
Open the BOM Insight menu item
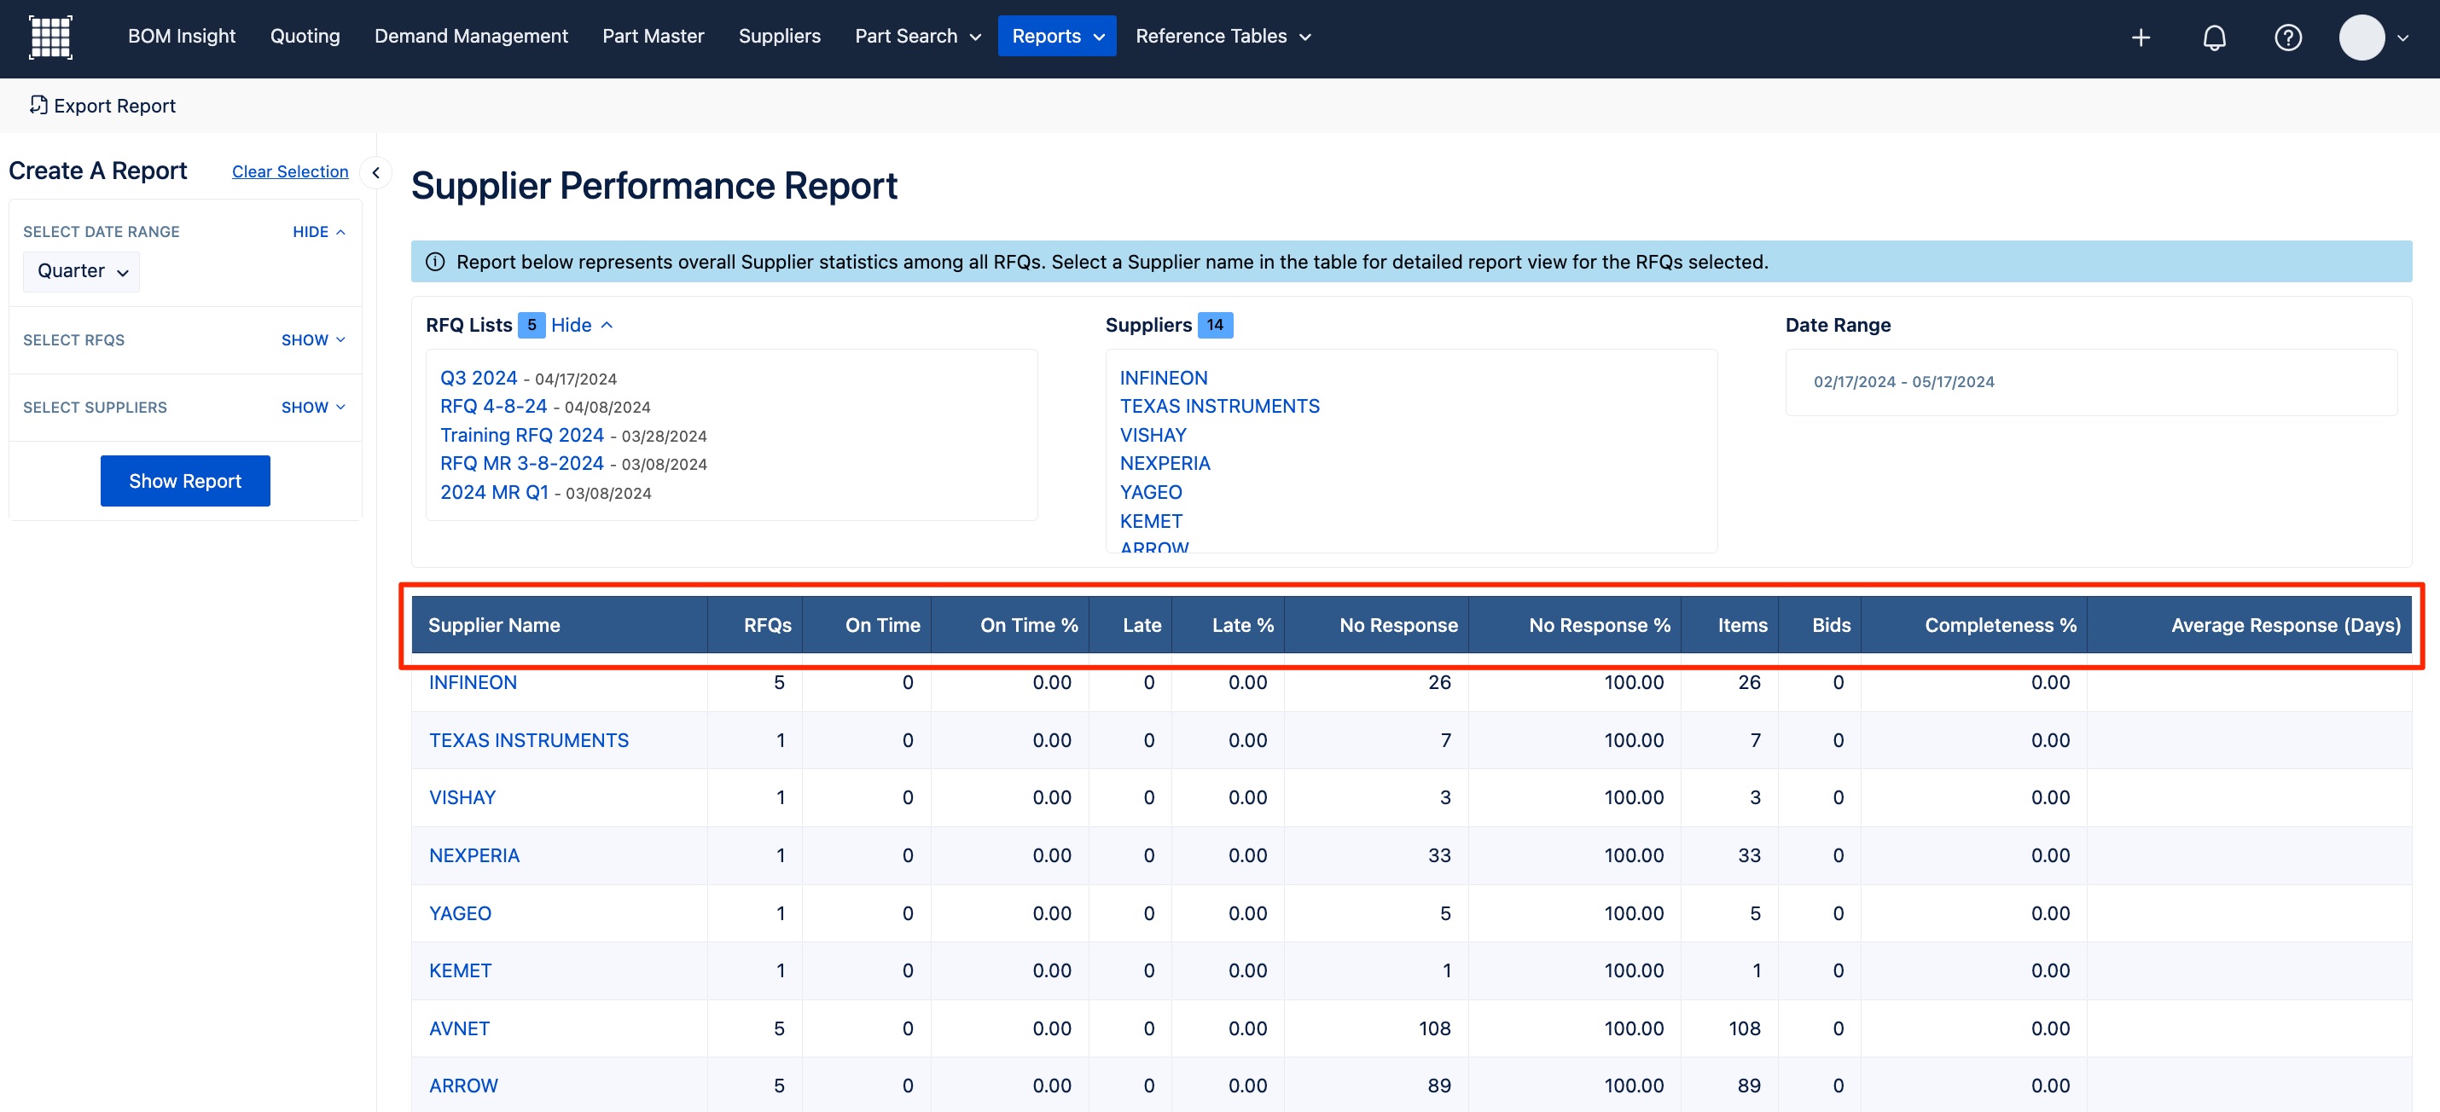tap(181, 36)
